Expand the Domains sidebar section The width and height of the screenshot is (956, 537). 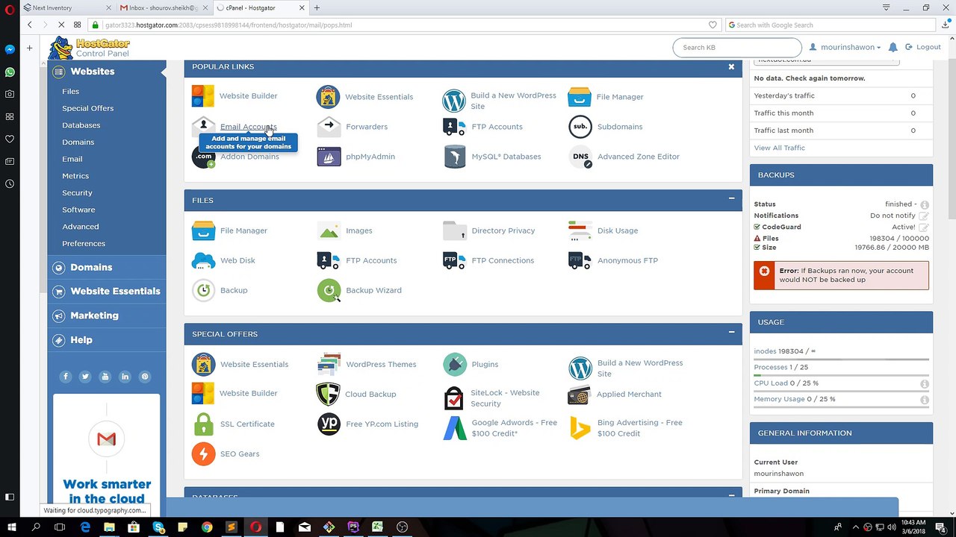107,267
